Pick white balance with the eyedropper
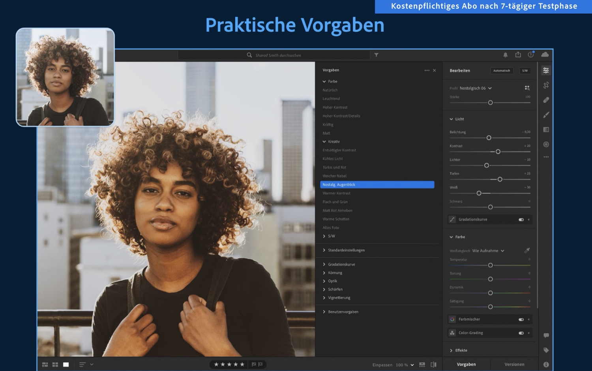The image size is (592, 371). pos(527,250)
